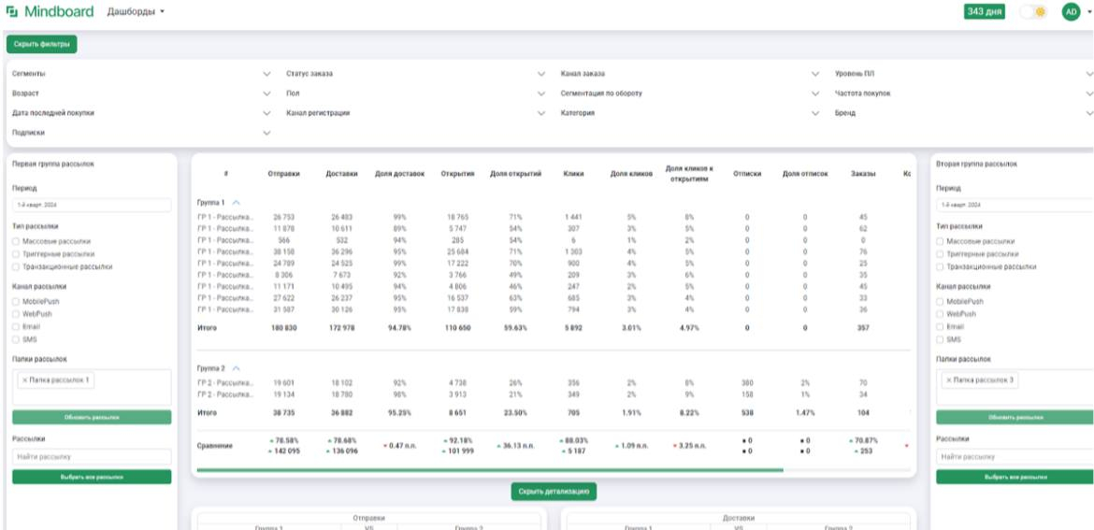The width and height of the screenshot is (1094, 530).
Task: Collapse Группа 2 rows with chevron
Action: tap(236, 368)
